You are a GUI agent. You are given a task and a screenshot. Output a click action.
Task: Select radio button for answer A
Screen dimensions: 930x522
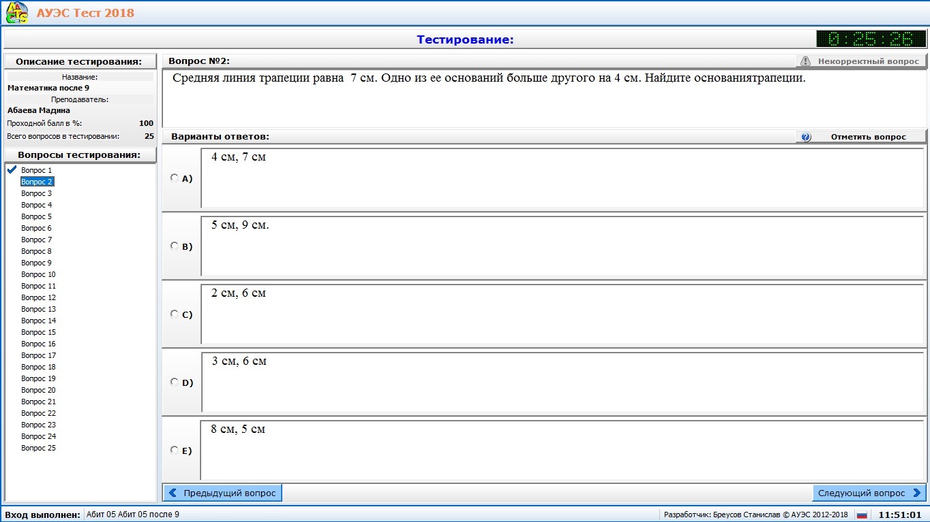[174, 178]
